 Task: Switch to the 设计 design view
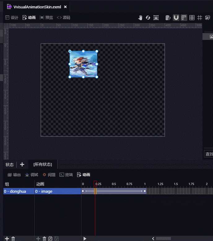(x=12, y=18)
